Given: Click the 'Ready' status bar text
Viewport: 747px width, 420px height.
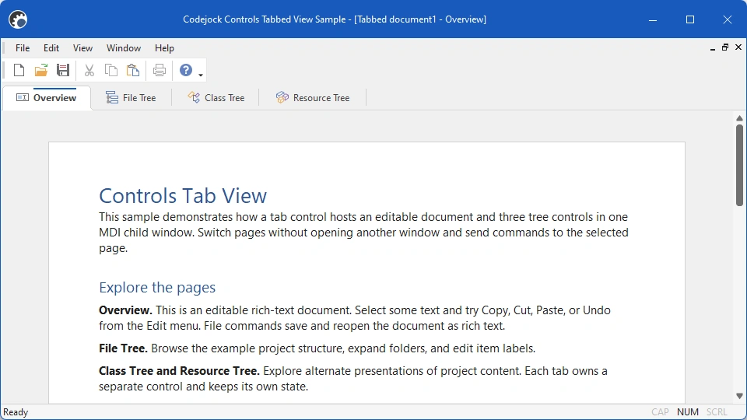Looking at the screenshot, I should (16, 412).
